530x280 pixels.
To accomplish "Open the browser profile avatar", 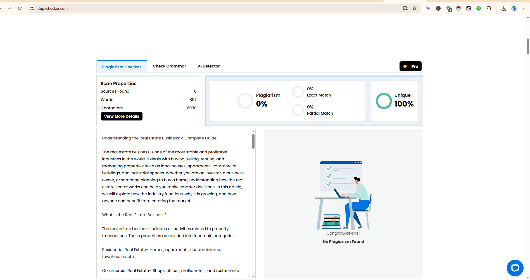I will pos(514,8).
